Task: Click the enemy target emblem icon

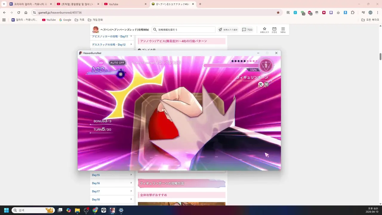Action: click(x=266, y=65)
